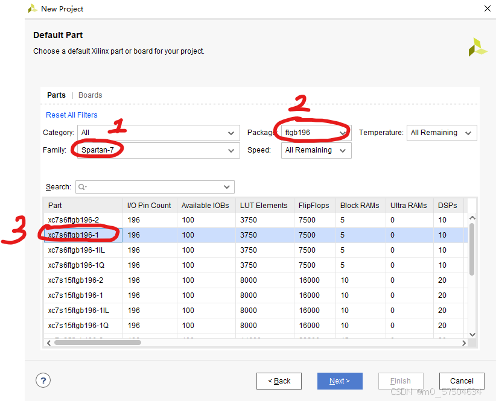
Task: Click Reset All Filters link
Action: point(71,115)
